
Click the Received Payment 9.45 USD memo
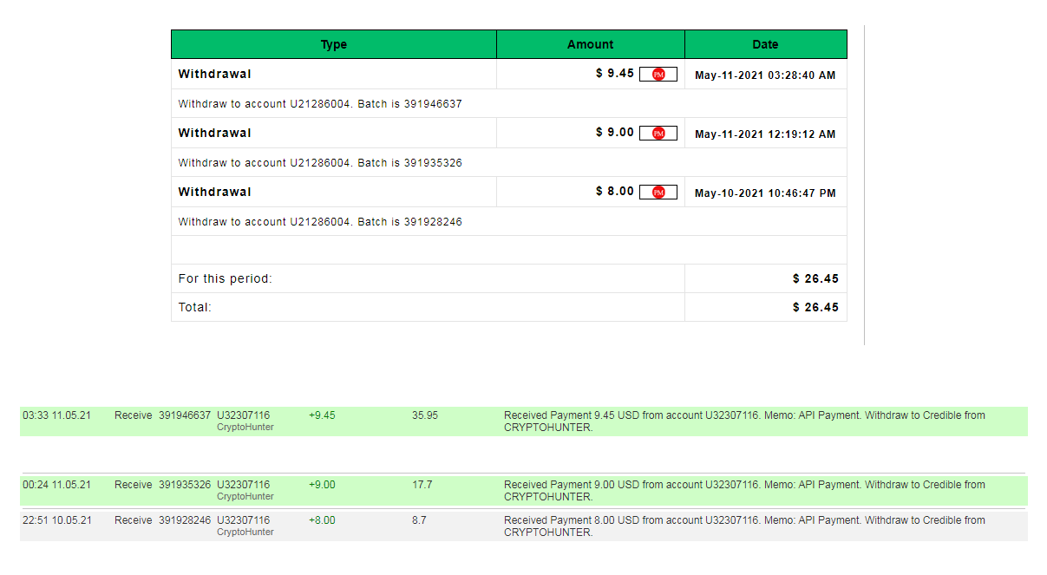(x=744, y=421)
